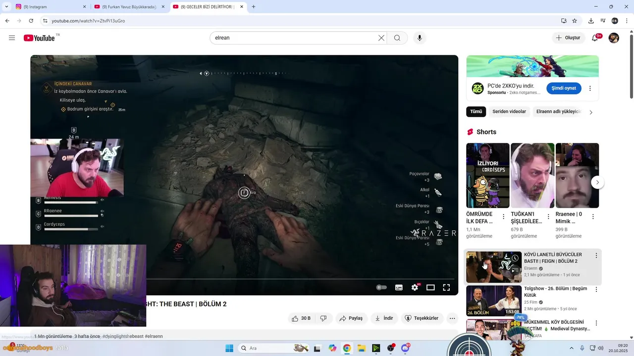Open options for Tolgshow 26. Bölüm video
The width and height of the screenshot is (634, 356).
[x=596, y=289]
